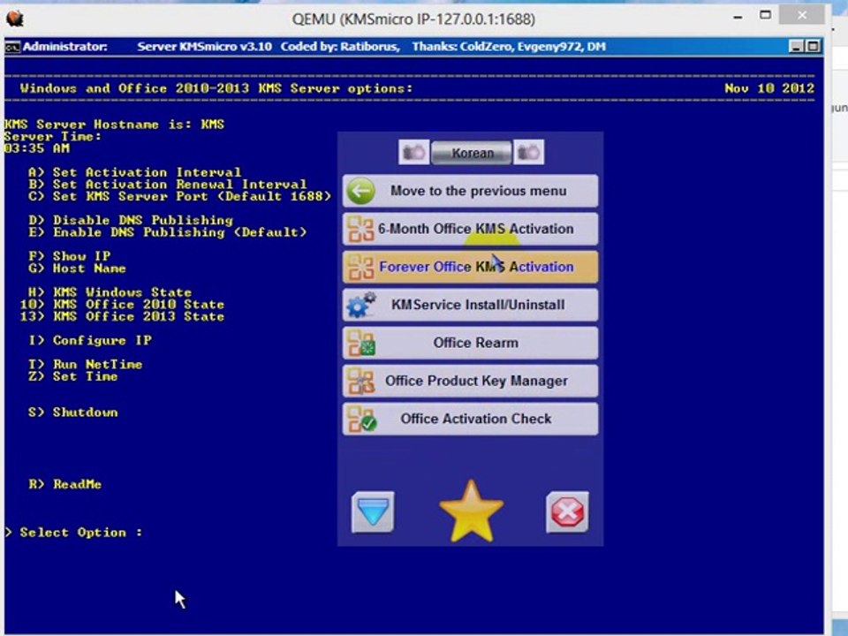
Task: Click the QEMU title bar text
Action: (413, 19)
